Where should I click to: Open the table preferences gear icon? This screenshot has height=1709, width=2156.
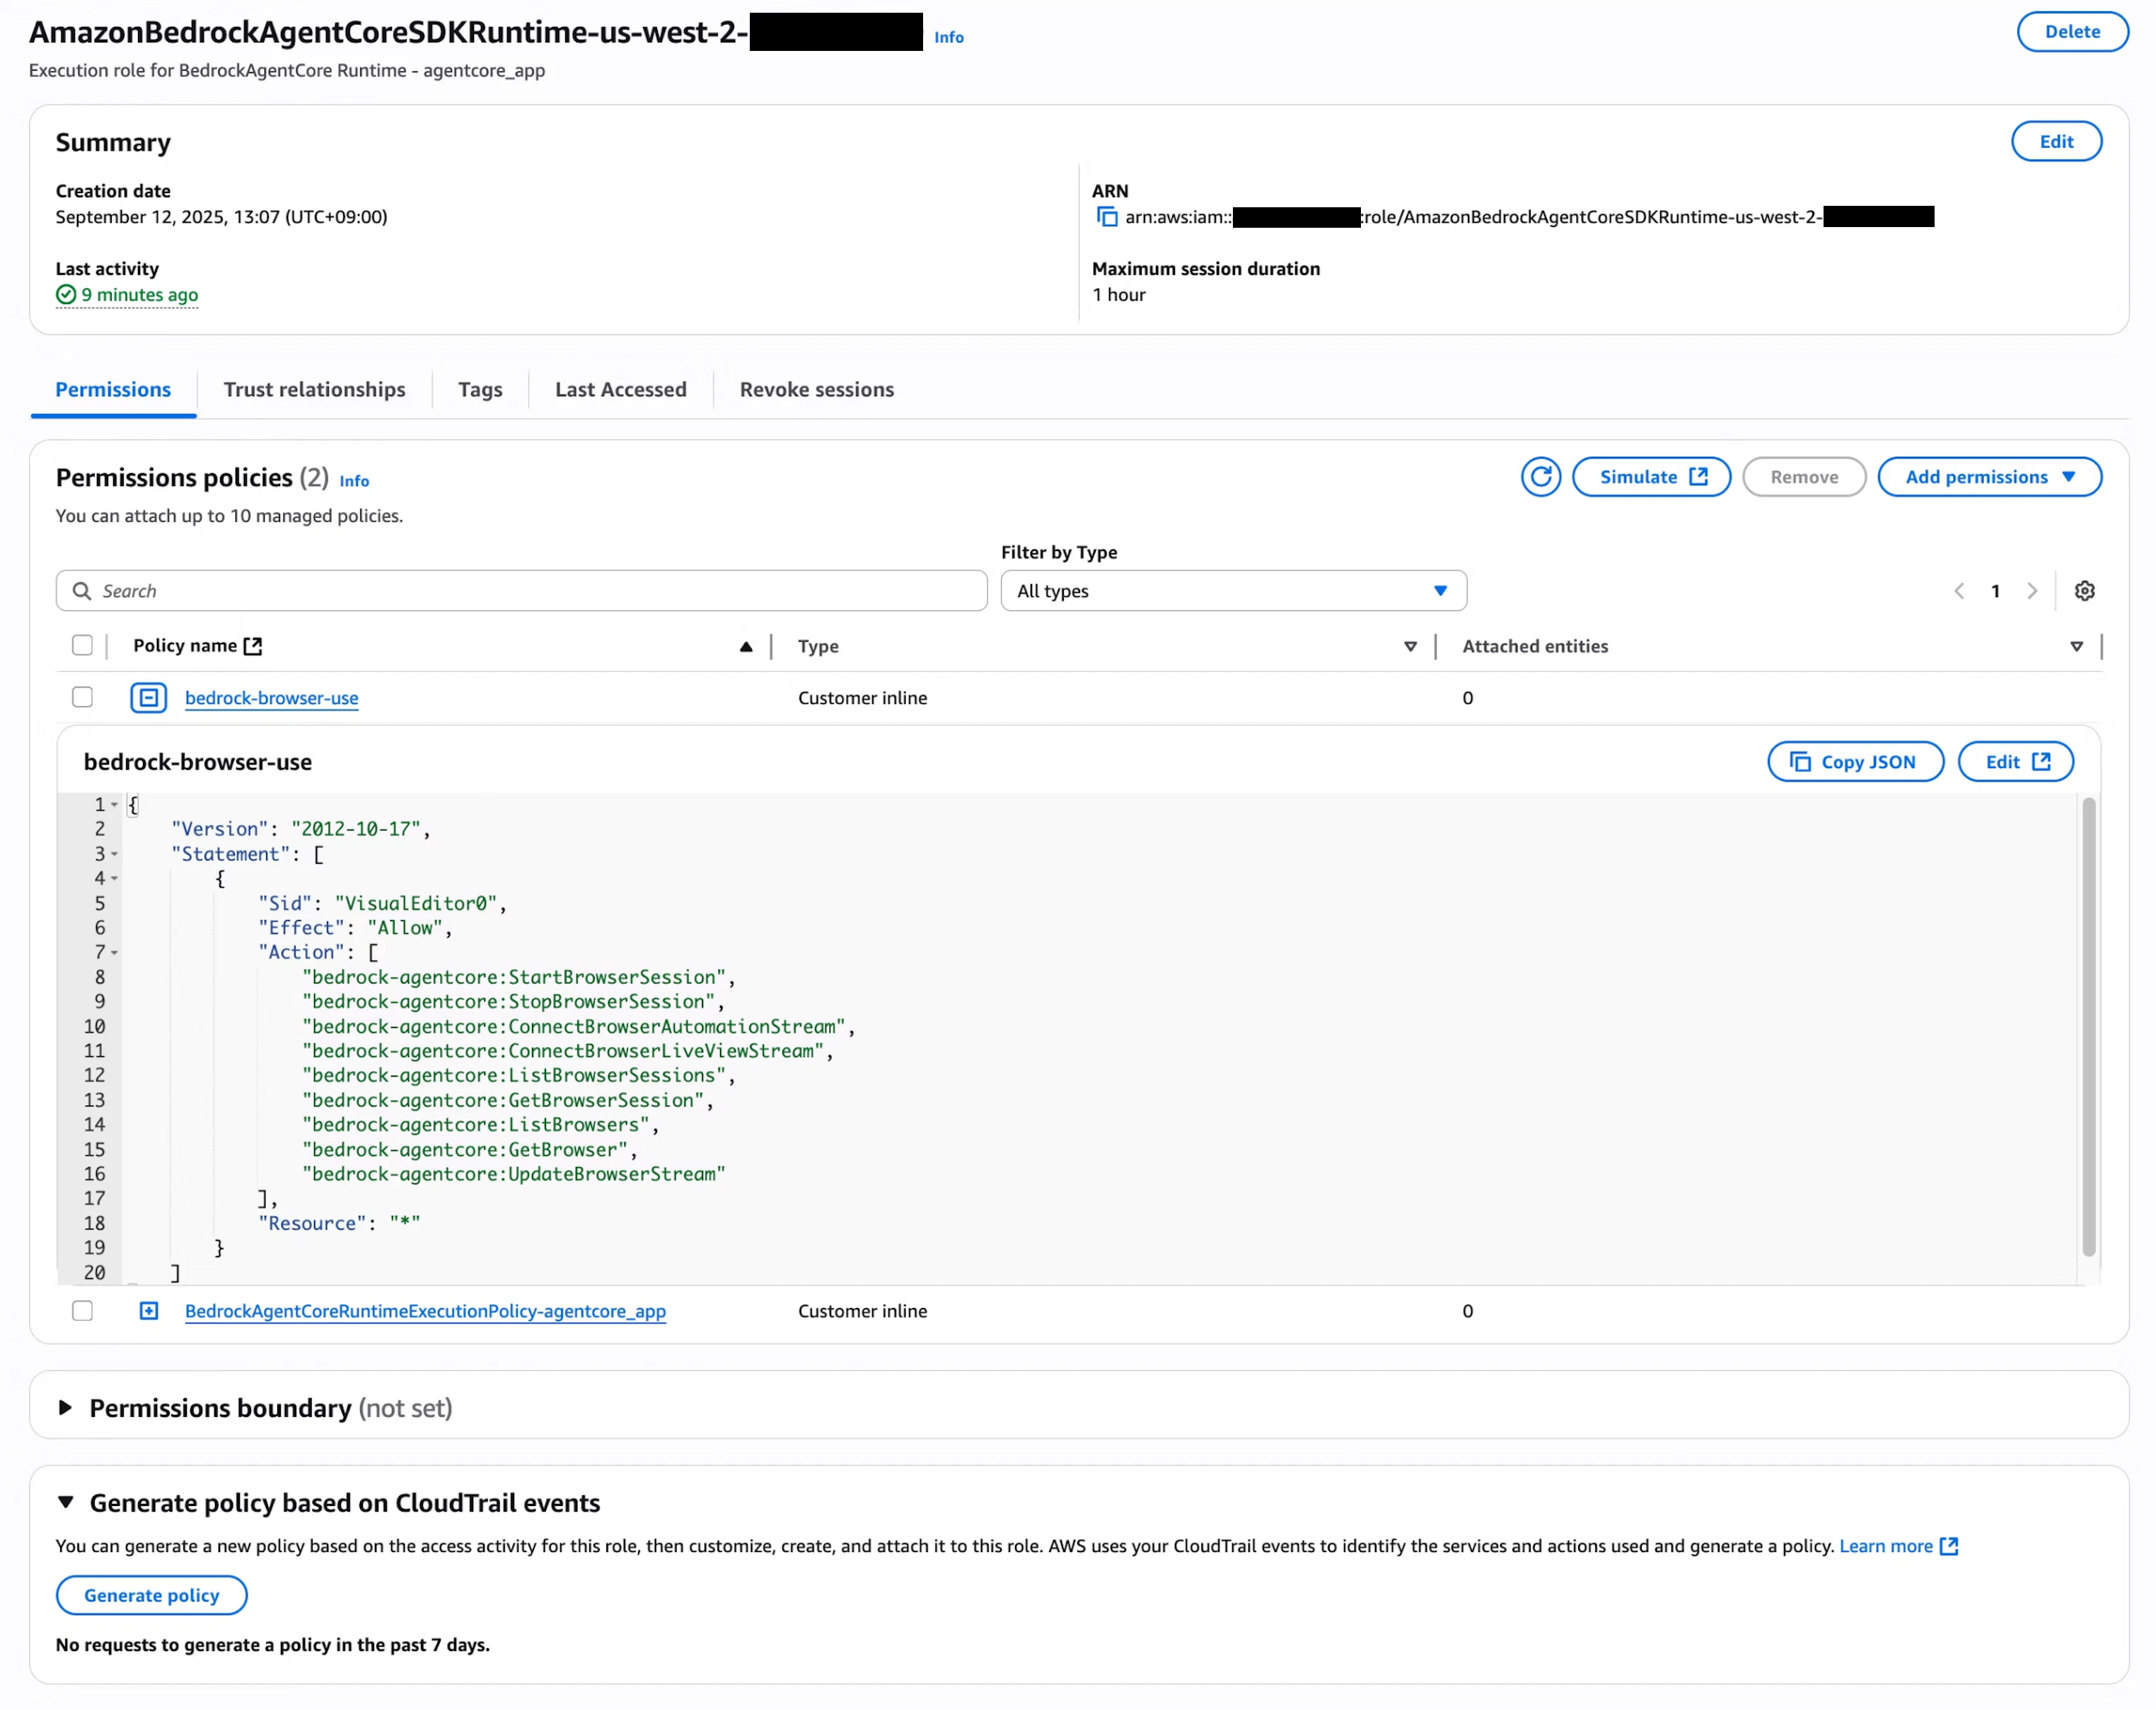click(x=2085, y=591)
